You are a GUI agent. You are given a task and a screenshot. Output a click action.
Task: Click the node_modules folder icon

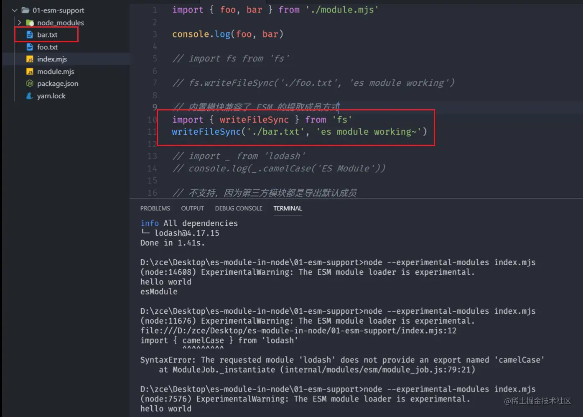[30, 22]
